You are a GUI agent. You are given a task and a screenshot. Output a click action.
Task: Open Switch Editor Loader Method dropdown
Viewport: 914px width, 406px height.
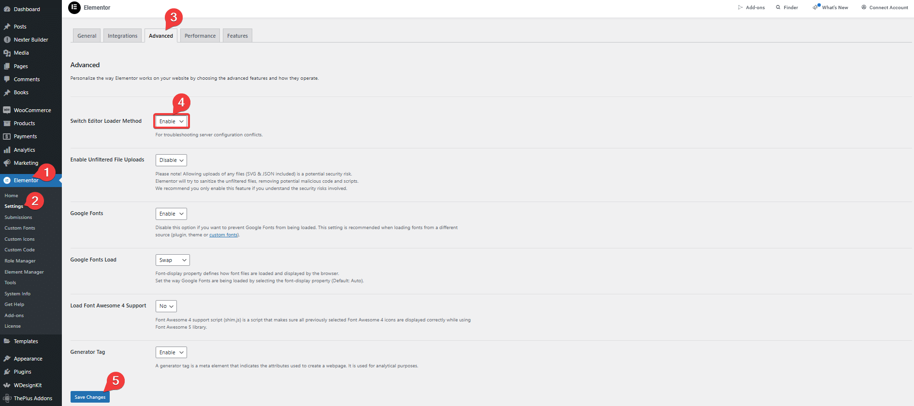pyautogui.click(x=171, y=121)
